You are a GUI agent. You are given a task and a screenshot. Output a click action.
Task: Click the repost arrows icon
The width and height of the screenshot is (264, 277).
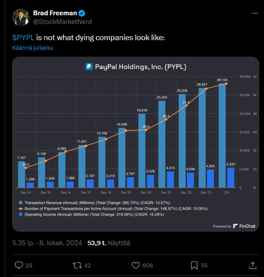coord(77,265)
